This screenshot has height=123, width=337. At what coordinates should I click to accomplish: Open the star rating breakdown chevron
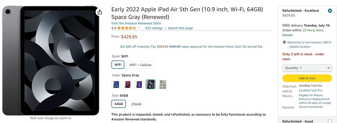pos(139,28)
